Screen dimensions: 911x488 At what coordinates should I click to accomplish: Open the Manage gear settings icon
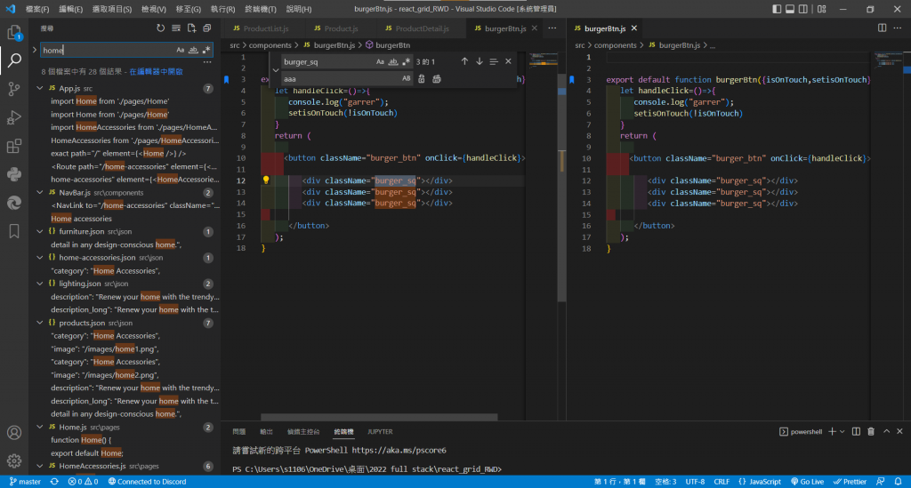pos(14,460)
